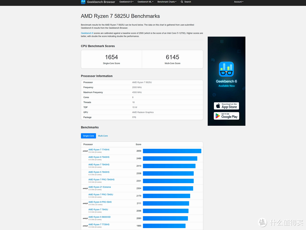The width and height of the screenshot is (306, 230).
Task: Click the 2410 score for Ryzen 7 7840HS
Action: (139, 166)
